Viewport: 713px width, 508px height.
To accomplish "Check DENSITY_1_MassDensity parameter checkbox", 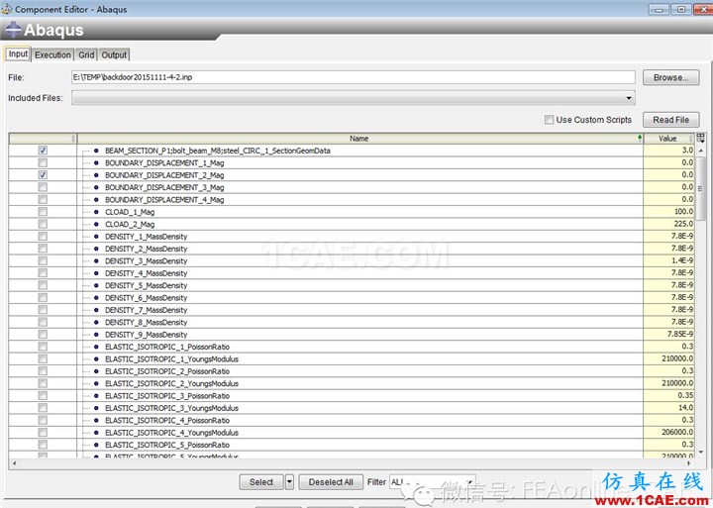I will [43, 236].
